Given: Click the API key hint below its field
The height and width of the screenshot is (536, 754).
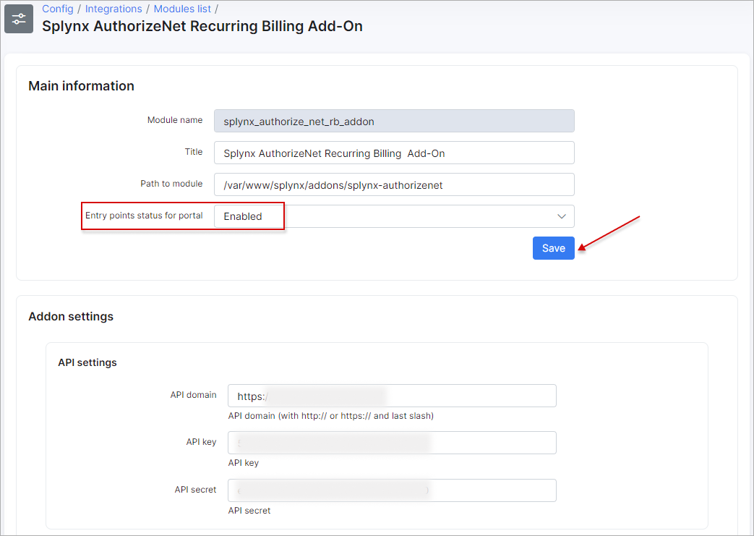Looking at the screenshot, I should 244,463.
